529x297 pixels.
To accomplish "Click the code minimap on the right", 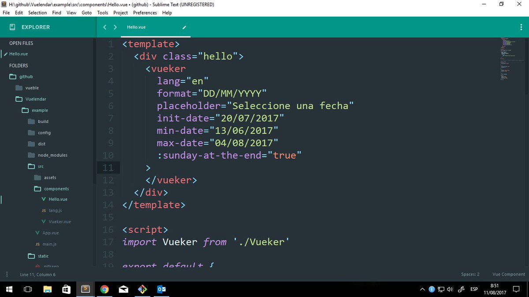I will click(511, 59).
